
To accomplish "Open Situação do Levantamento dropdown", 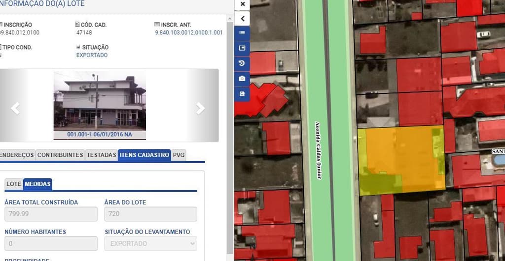I will click(x=151, y=244).
